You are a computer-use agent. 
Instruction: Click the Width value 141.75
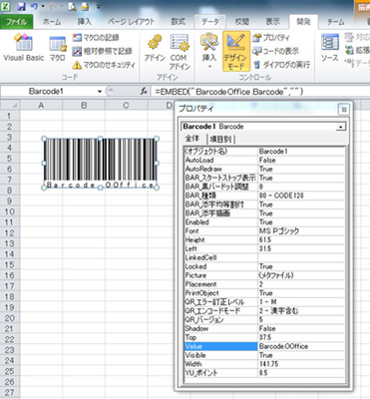[x=301, y=364]
